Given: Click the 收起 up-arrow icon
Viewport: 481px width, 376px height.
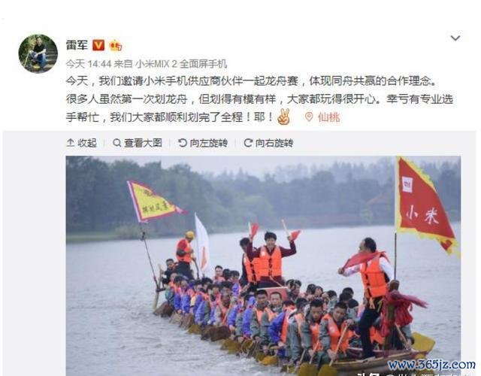Looking at the screenshot, I should click(x=70, y=143).
